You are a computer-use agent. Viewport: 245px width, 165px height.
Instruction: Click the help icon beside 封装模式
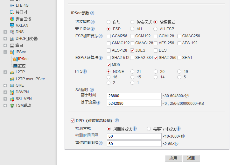click(x=93, y=22)
